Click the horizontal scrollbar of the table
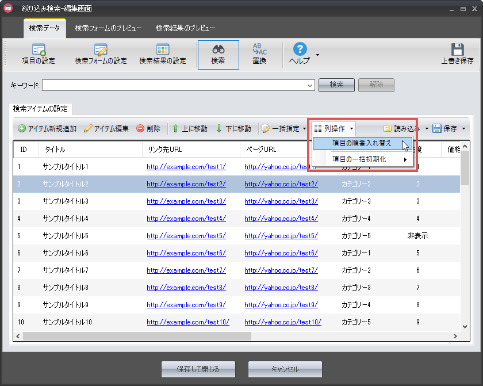 pos(172,336)
